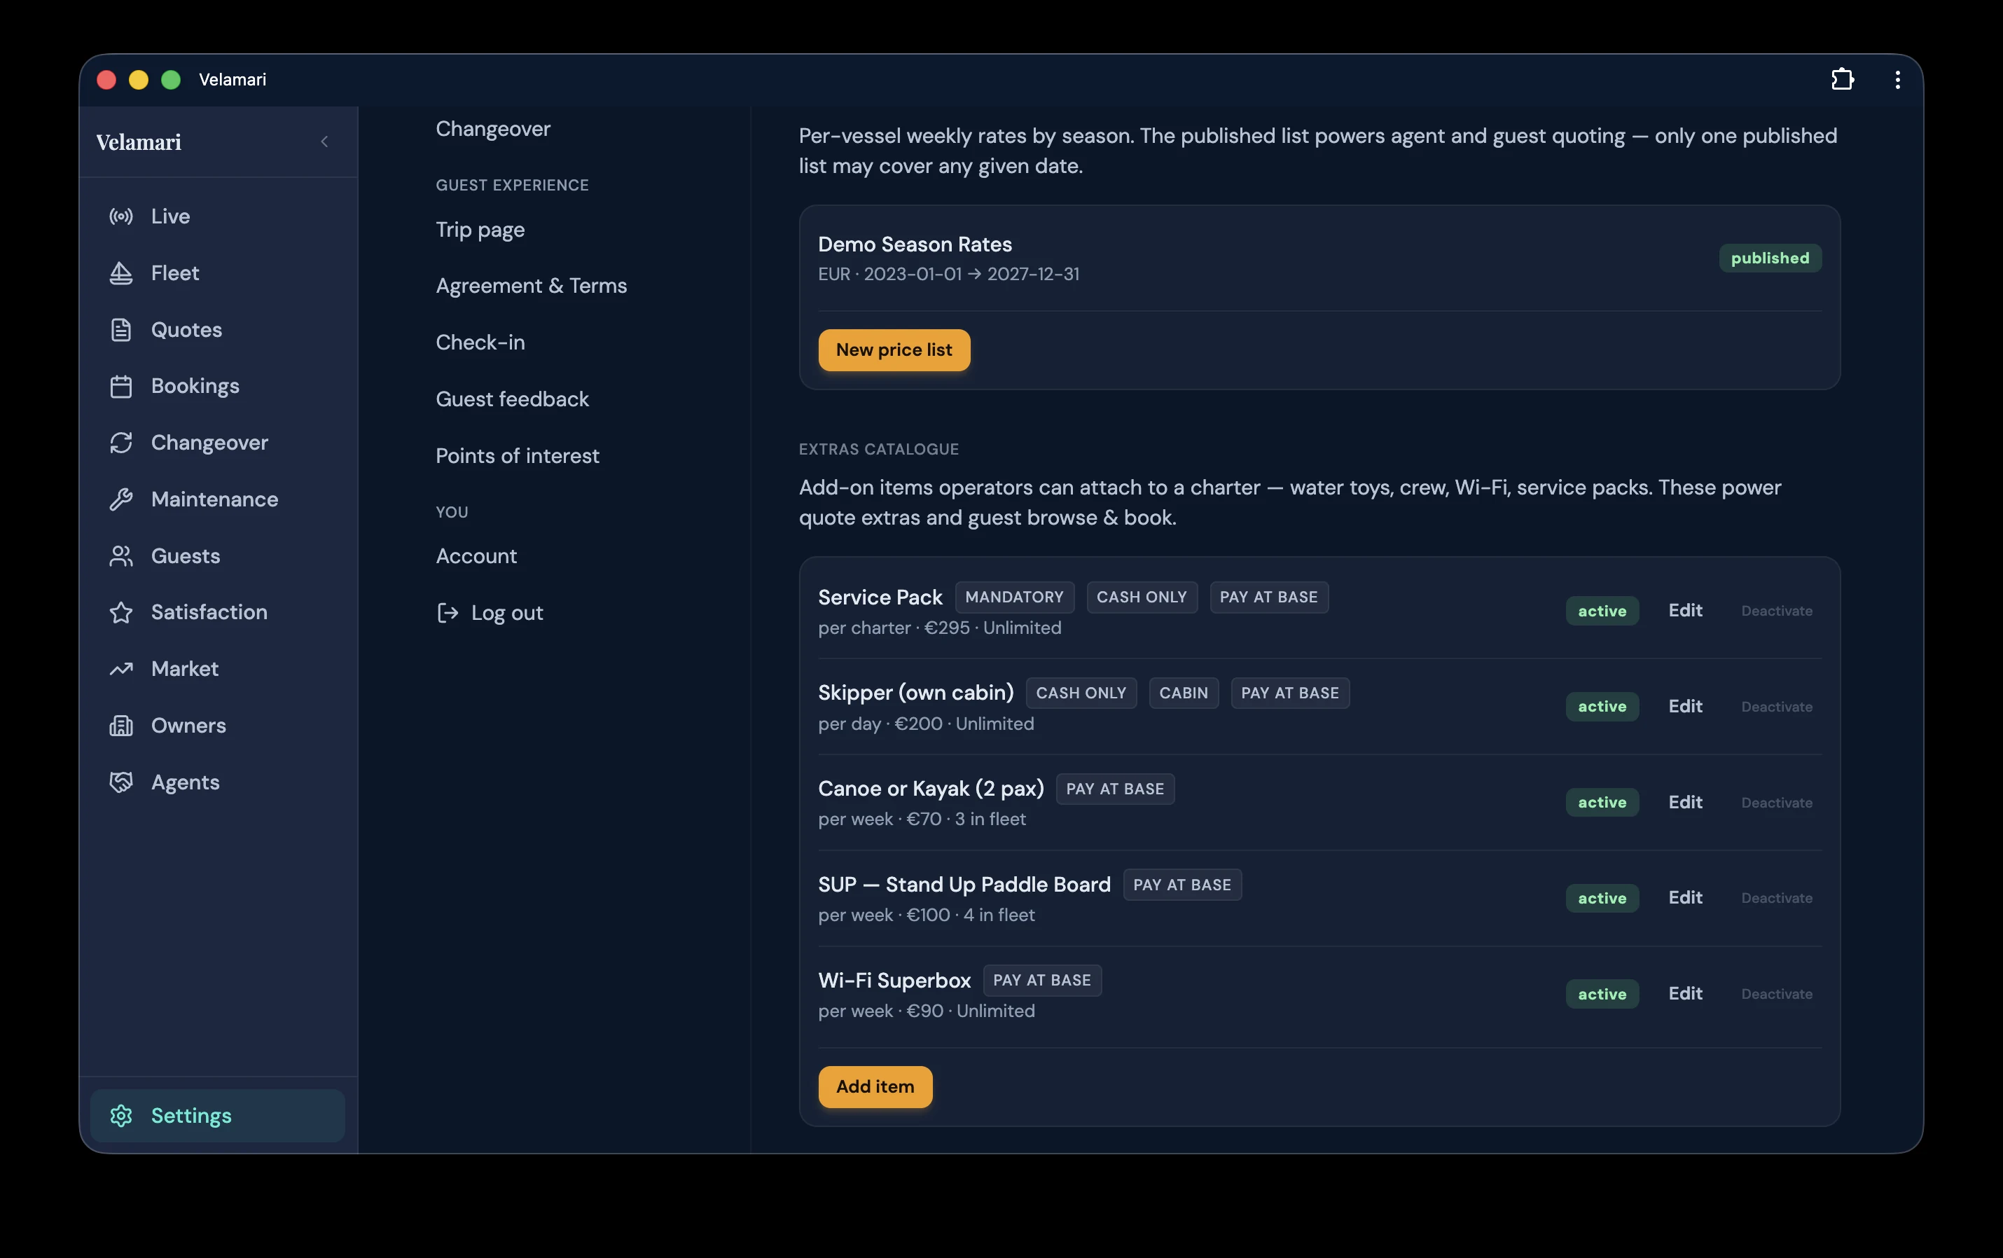Open Account settings
Image resolution: width=2003 pixels, height=1258 pixels.
[x=476, y=555]
